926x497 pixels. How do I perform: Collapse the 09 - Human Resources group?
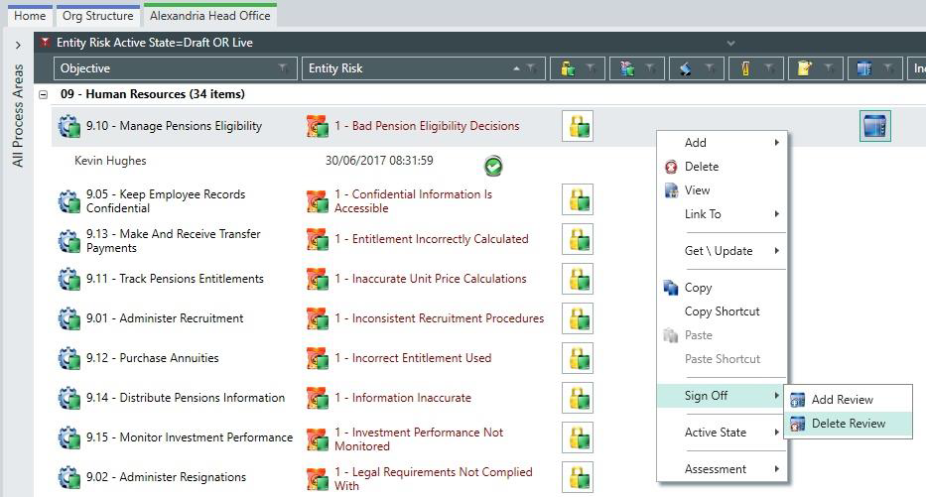(x=43, y=94)
